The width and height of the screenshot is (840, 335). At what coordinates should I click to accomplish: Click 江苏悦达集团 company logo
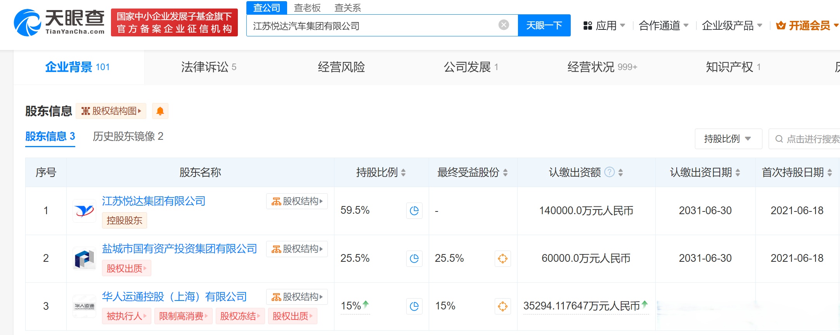click(x=84, y=211)
